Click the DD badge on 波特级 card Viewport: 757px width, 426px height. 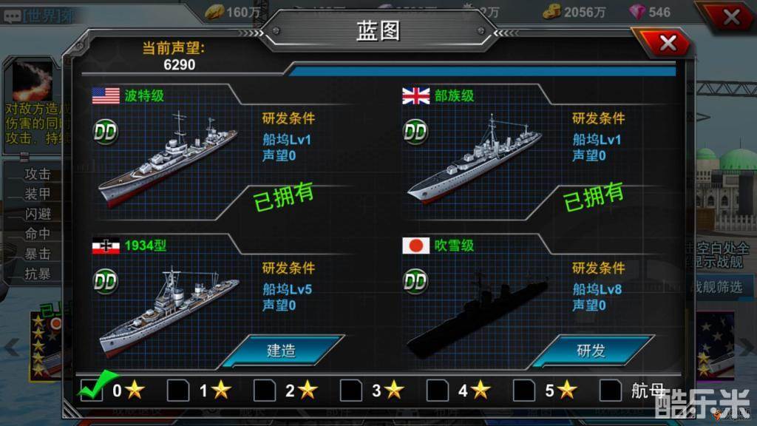click(x=105, y=132)
